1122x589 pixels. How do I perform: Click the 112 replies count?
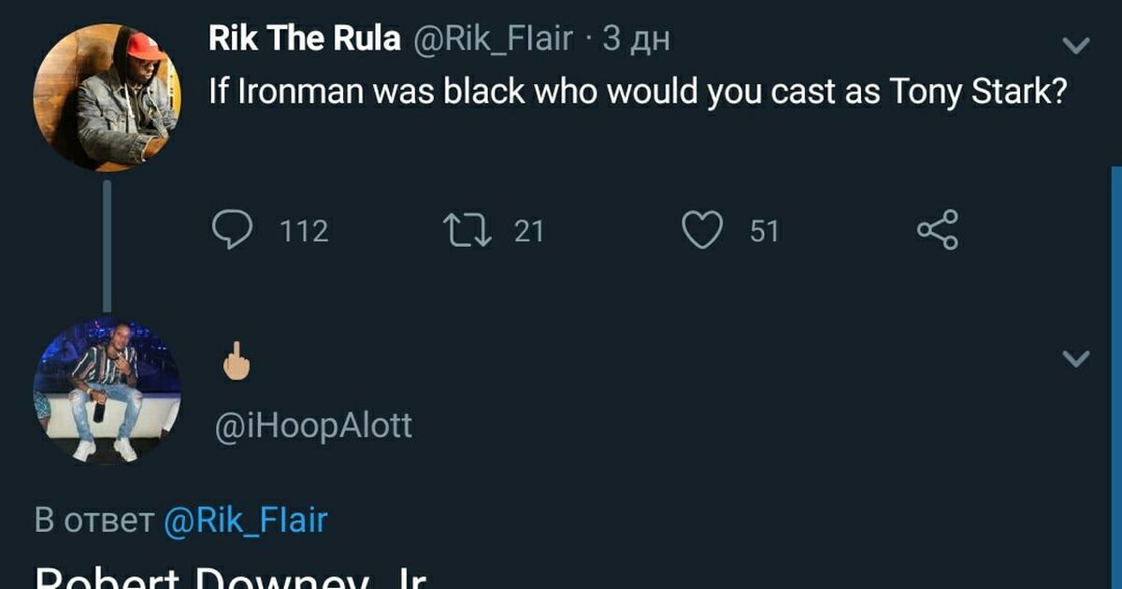pyautogui.click(x=305, y=231)
